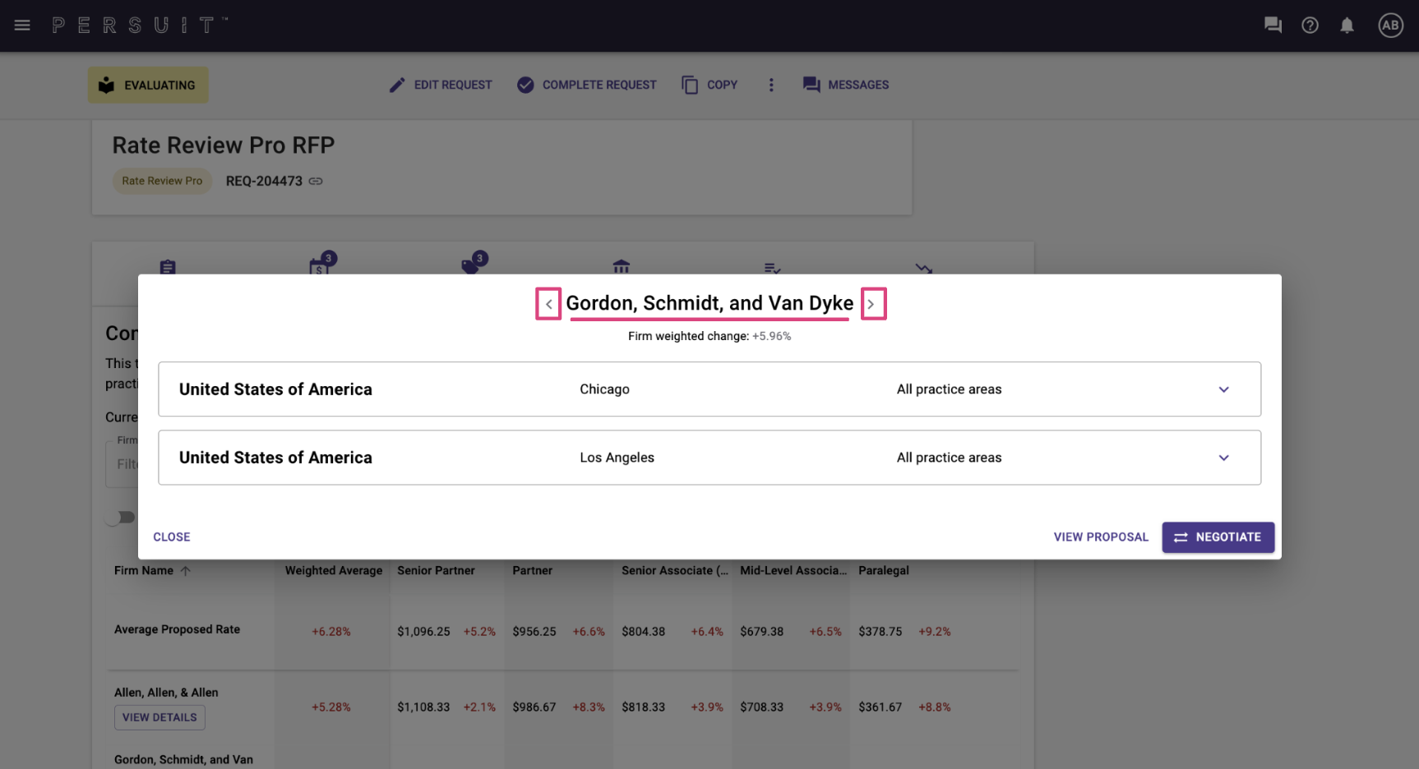Close the firm details dialog
Screen dimensions: 1419x769
tap(172, 537)
